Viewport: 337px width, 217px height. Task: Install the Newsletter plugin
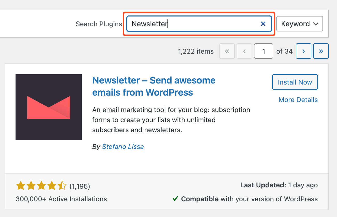pyautogui.click(x=295, y=82)
